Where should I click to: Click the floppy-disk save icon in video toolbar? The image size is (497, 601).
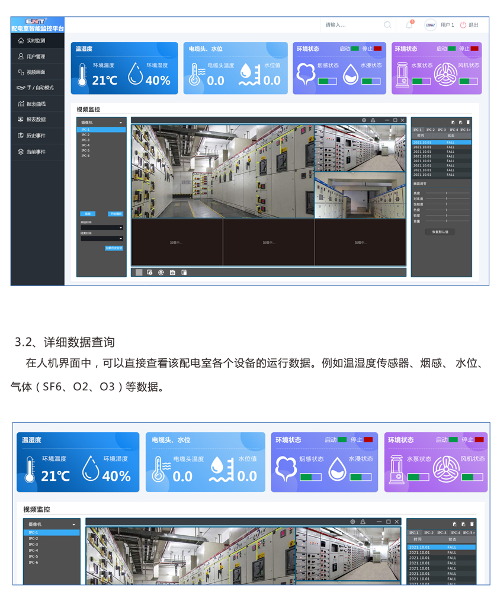click(172, 272)
